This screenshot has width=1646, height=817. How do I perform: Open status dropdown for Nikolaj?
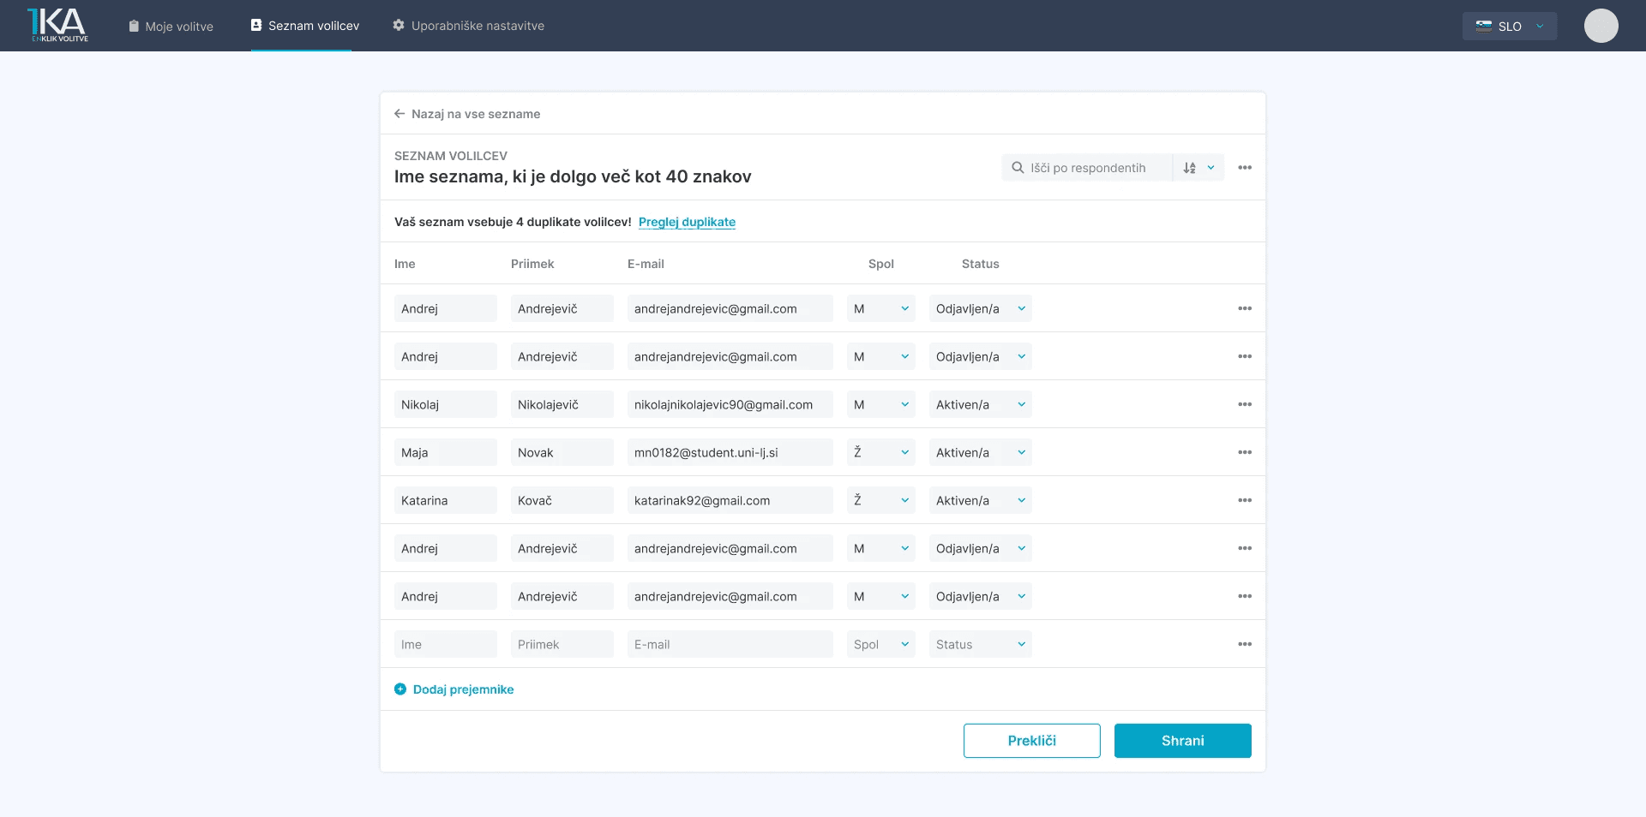click(981, 404)
